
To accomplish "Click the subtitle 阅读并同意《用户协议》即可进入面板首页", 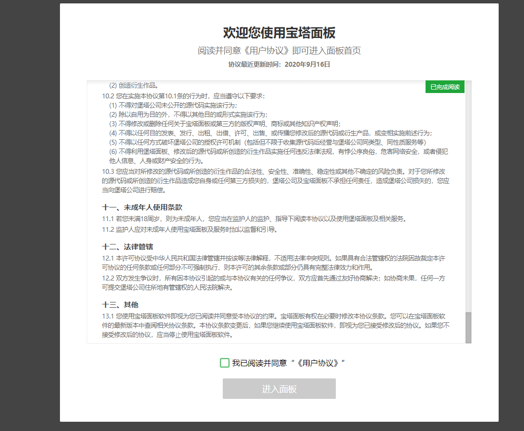I will tap(279, 51).
